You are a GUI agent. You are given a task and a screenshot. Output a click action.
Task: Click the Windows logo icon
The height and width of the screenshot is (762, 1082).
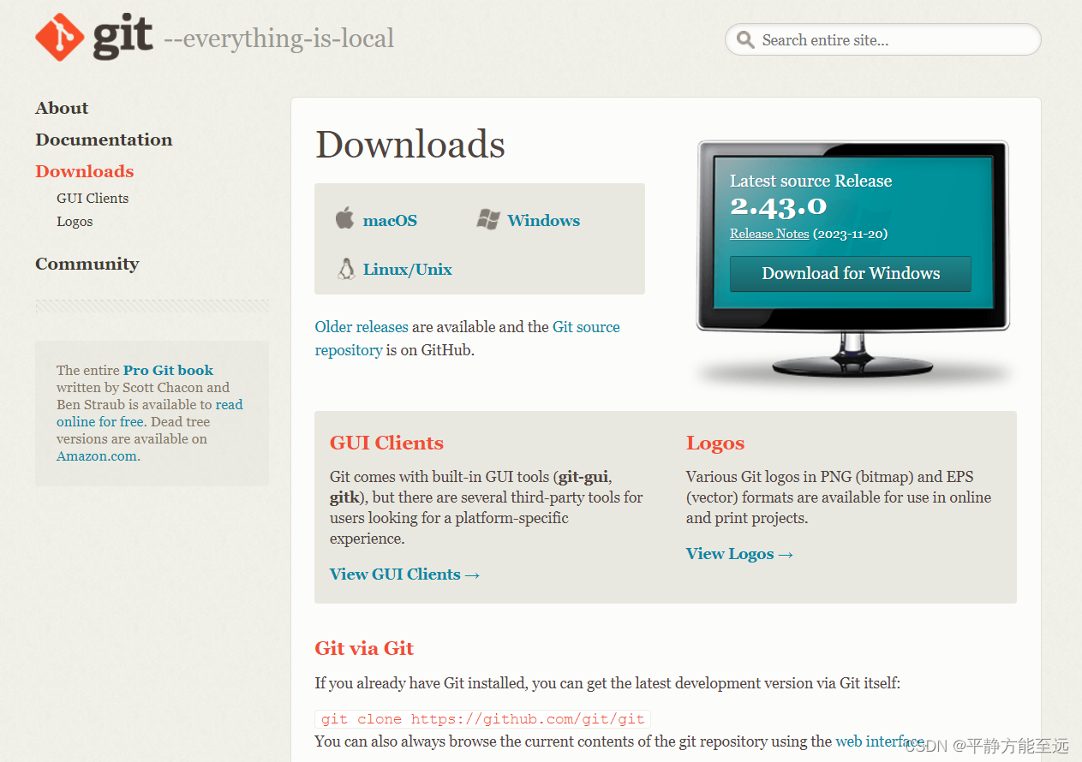pos(487,219)
